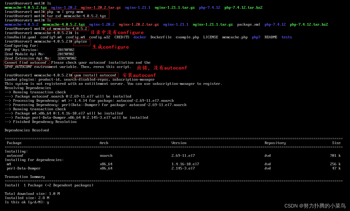Select 'Package autoconf.noarch 0:2.69-11.el7 will be installed' line
This screenshot has height=211, width=350.
click(68, 97)
